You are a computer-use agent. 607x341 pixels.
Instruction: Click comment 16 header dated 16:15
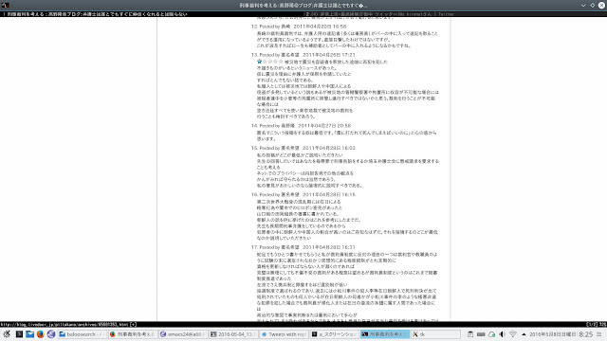[303, 194]
